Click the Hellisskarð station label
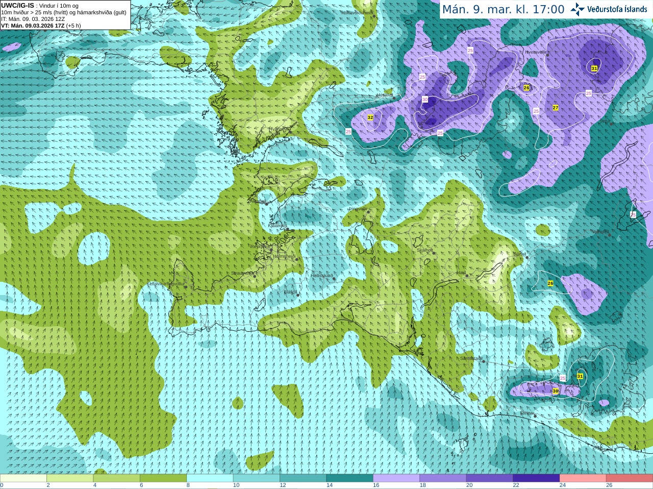This screenshot has height=489, width=653. click(322, 276)
